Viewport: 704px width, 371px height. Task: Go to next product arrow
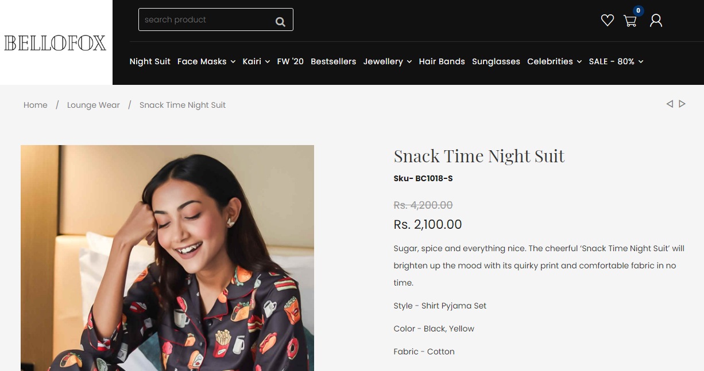tap(682, 104)
